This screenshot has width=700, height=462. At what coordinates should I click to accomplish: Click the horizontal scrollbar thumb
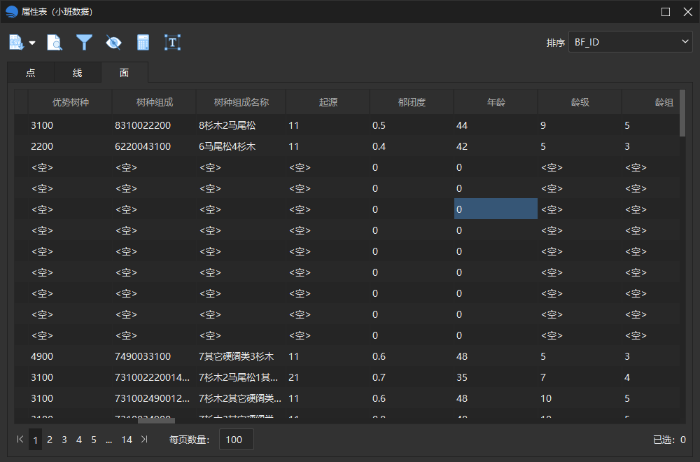click(x=156, y=421)
